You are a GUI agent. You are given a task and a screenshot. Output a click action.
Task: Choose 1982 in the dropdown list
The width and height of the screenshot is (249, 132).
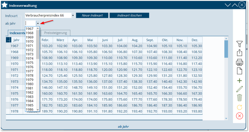[x=30, y=93]
